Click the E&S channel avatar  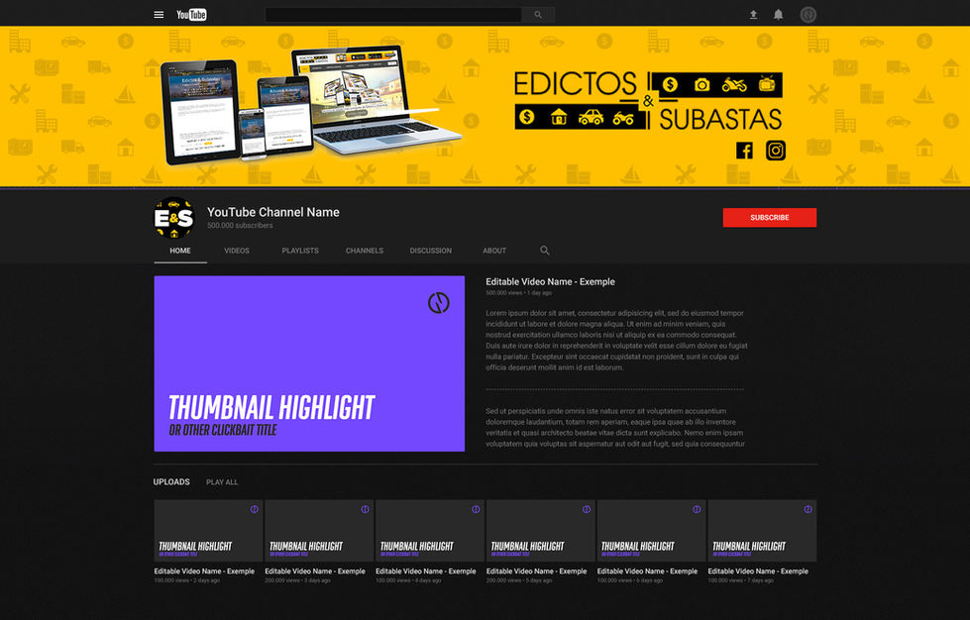click(174, 218)
